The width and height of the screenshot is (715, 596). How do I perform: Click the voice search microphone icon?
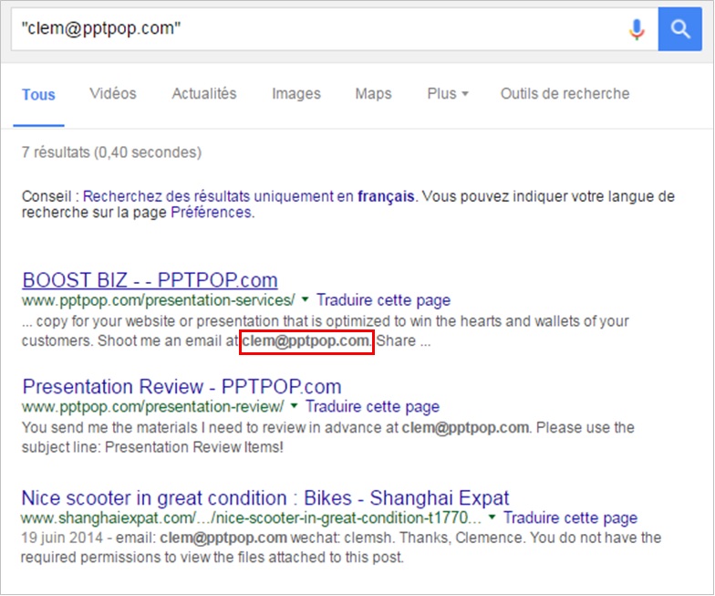(x=637, y=29)
